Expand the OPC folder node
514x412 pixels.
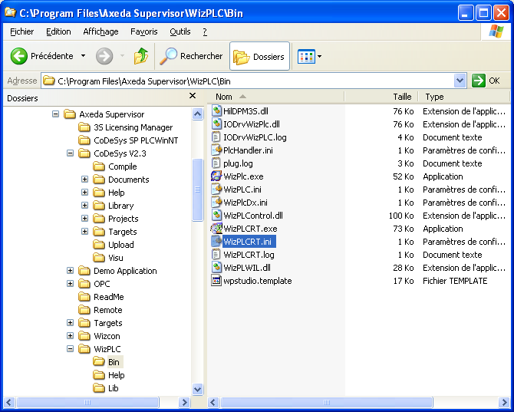pyautogui.click(x=70, y=284)
